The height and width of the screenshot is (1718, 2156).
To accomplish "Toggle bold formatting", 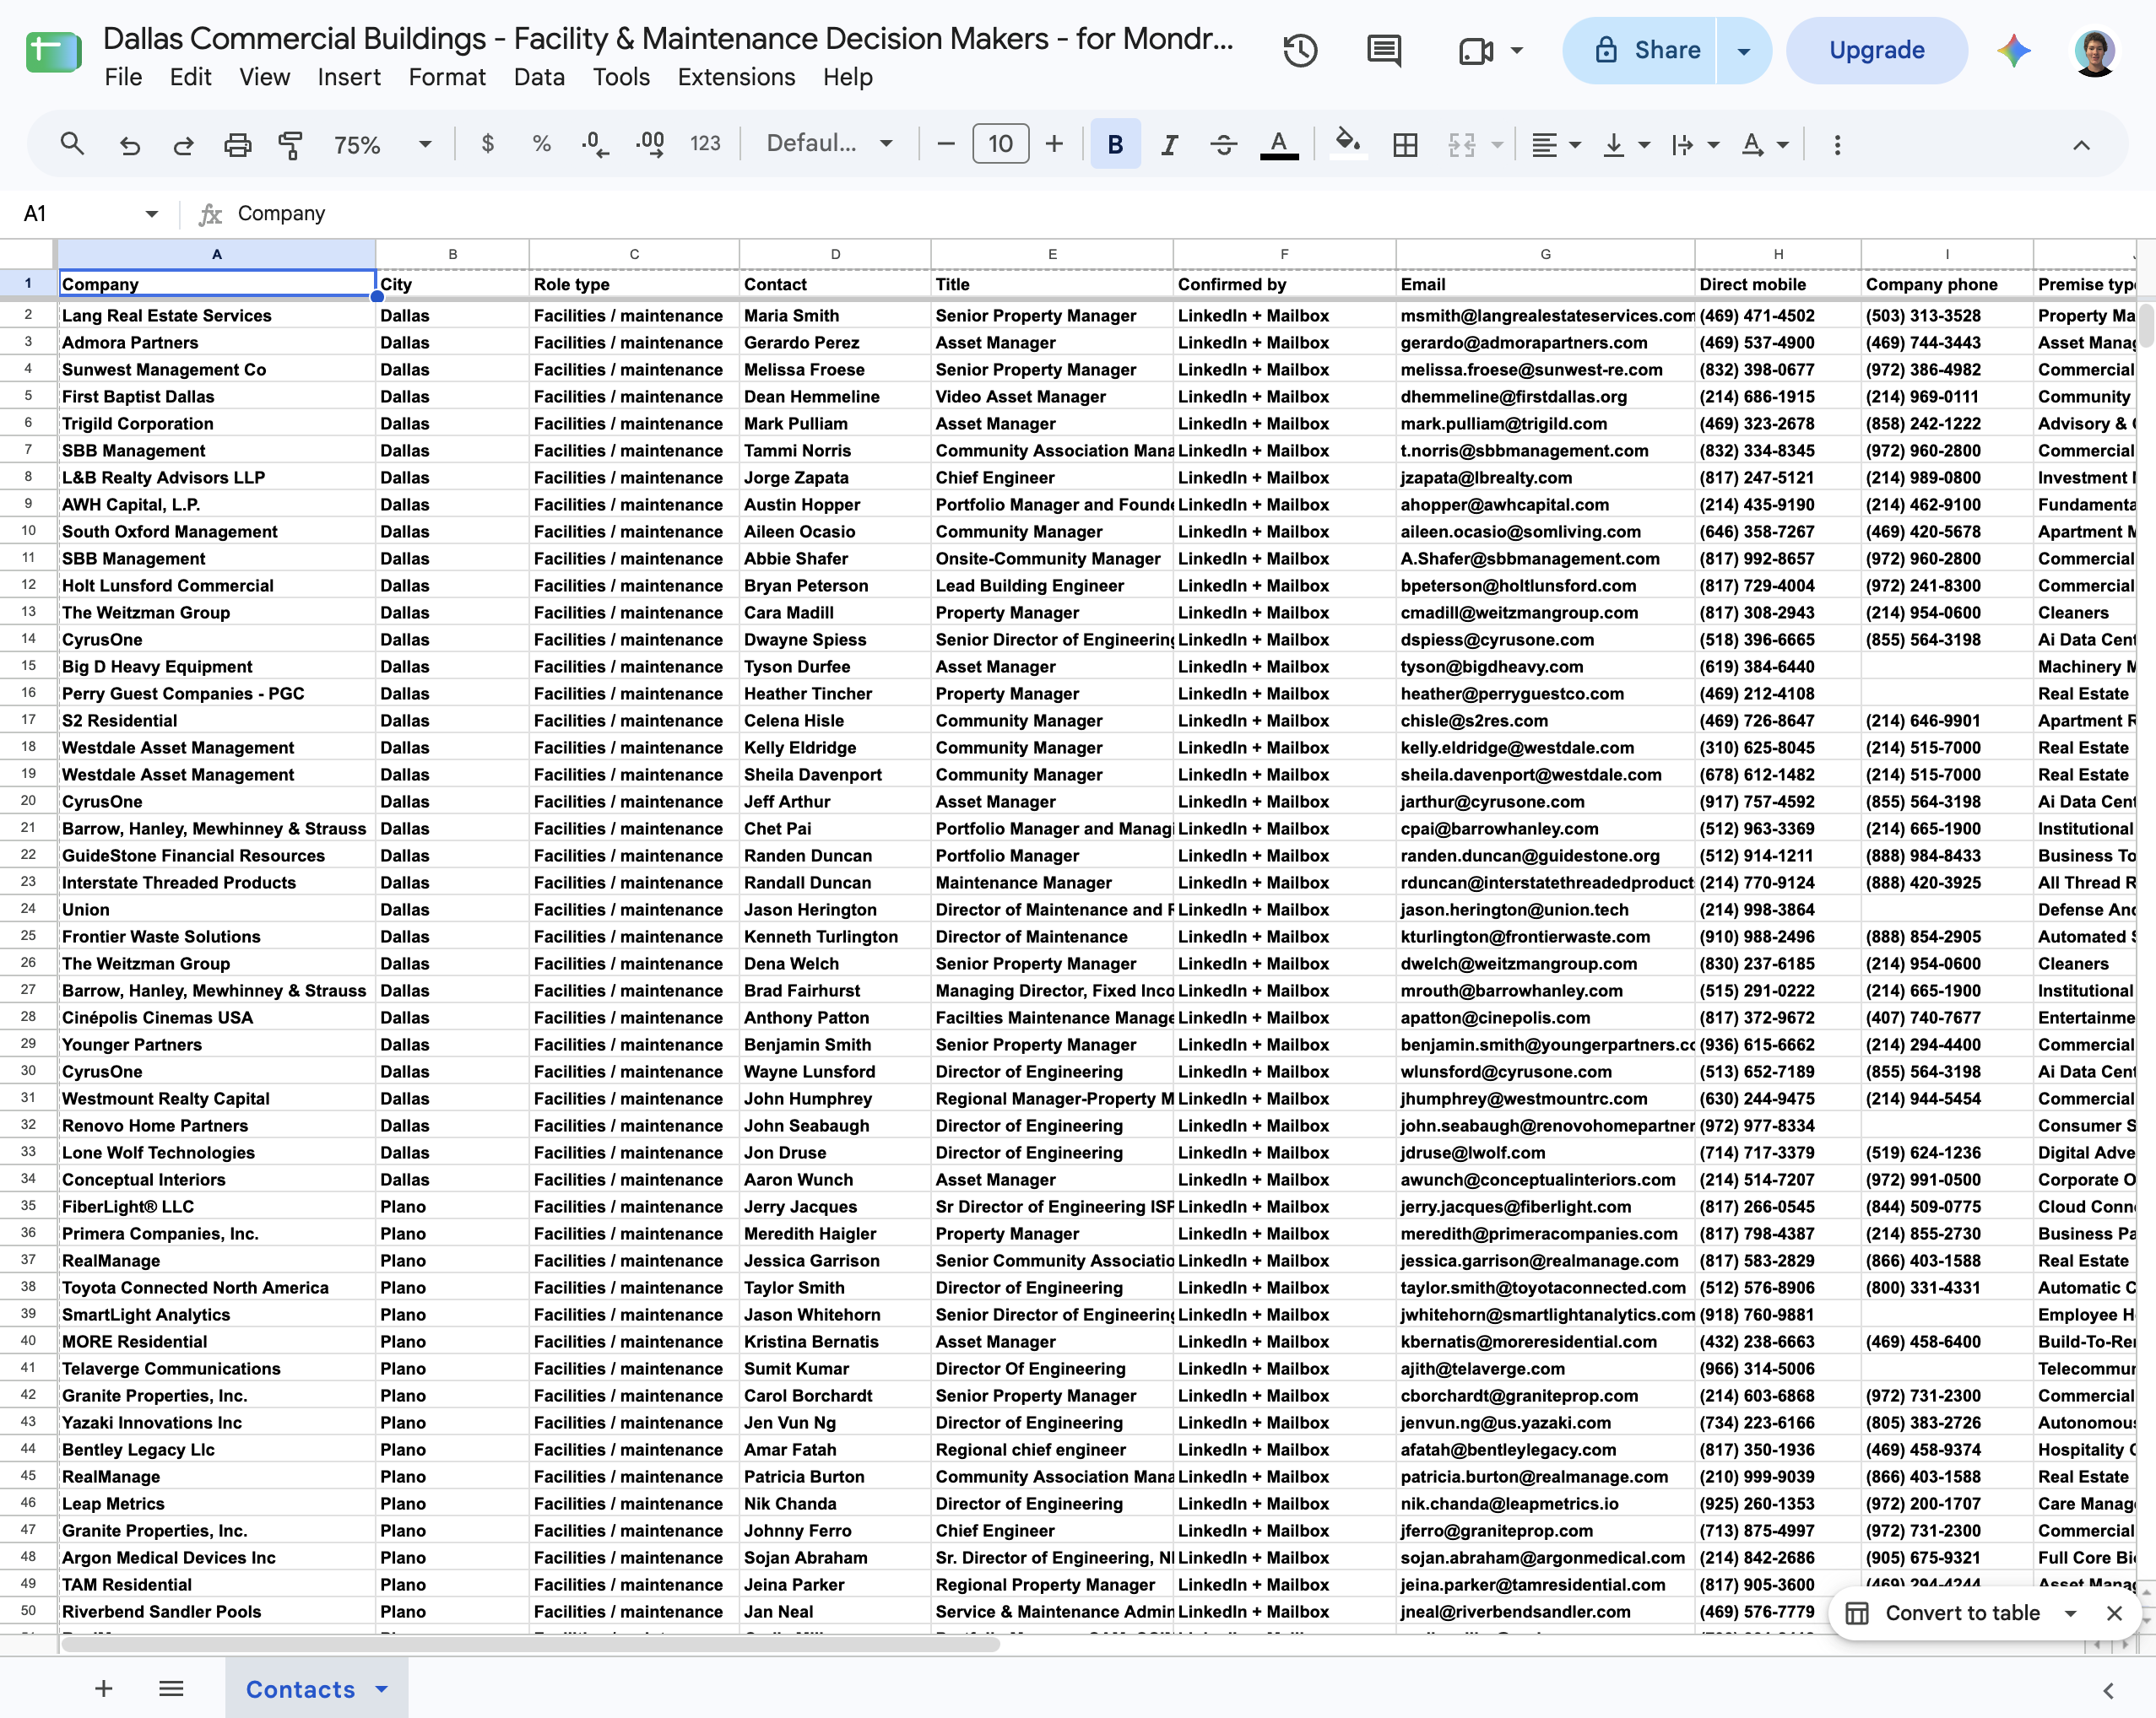I will click(x=1115, y=145).
